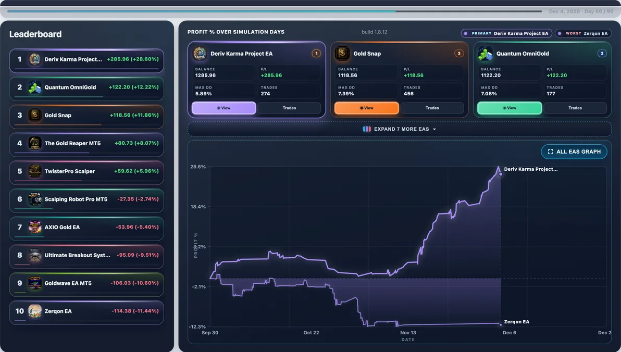Open Trades for Quantum OmniGold
The height and width of the screenshot is (352, 621).
tap(575, 108)
